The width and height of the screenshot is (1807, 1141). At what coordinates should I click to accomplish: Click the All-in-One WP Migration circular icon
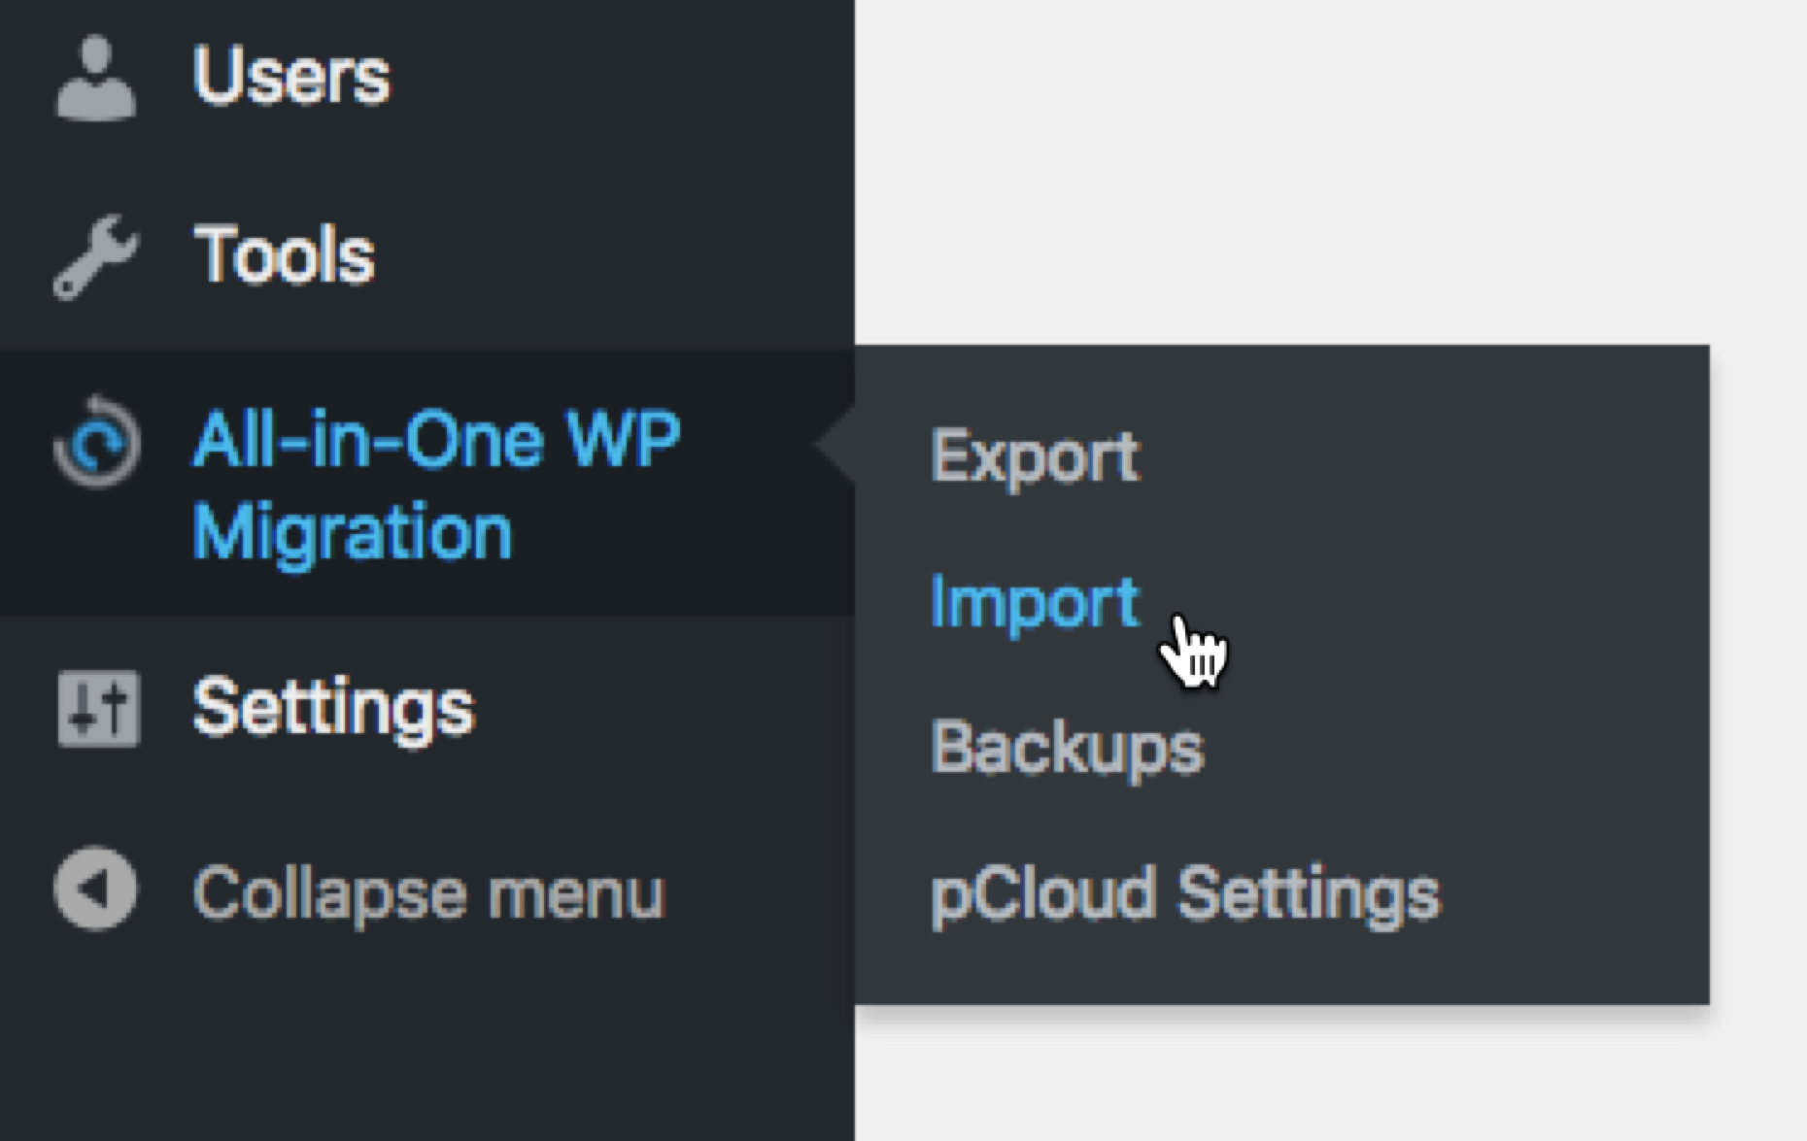97,443
